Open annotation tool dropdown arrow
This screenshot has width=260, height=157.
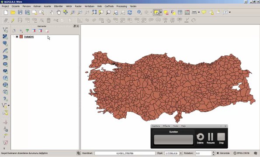[x=230, y=12]
